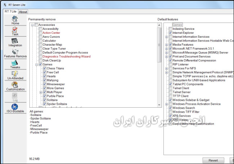Select Free Cell tree item

pos(53,72)
